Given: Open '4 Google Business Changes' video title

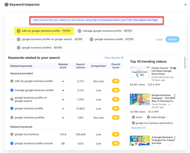Looking at the screenshot, I should [x=163, y=140].
